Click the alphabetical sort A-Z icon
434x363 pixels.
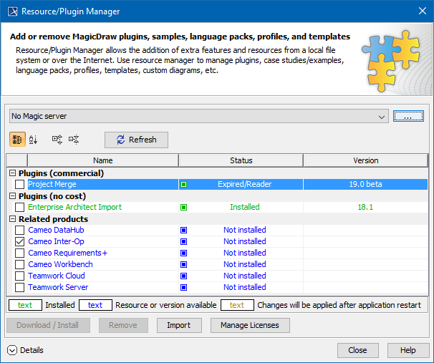33,139
